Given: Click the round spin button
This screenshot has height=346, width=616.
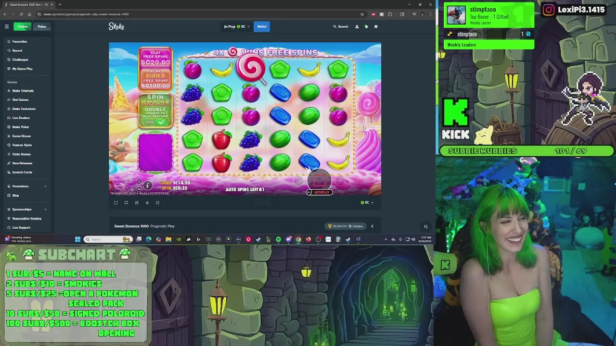Looking at the screenshot, I should coord(320,180).
